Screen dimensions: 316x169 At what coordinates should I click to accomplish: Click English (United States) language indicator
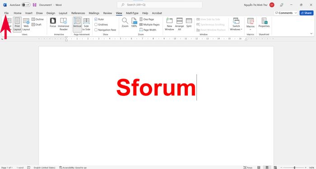tap(44, 168)
